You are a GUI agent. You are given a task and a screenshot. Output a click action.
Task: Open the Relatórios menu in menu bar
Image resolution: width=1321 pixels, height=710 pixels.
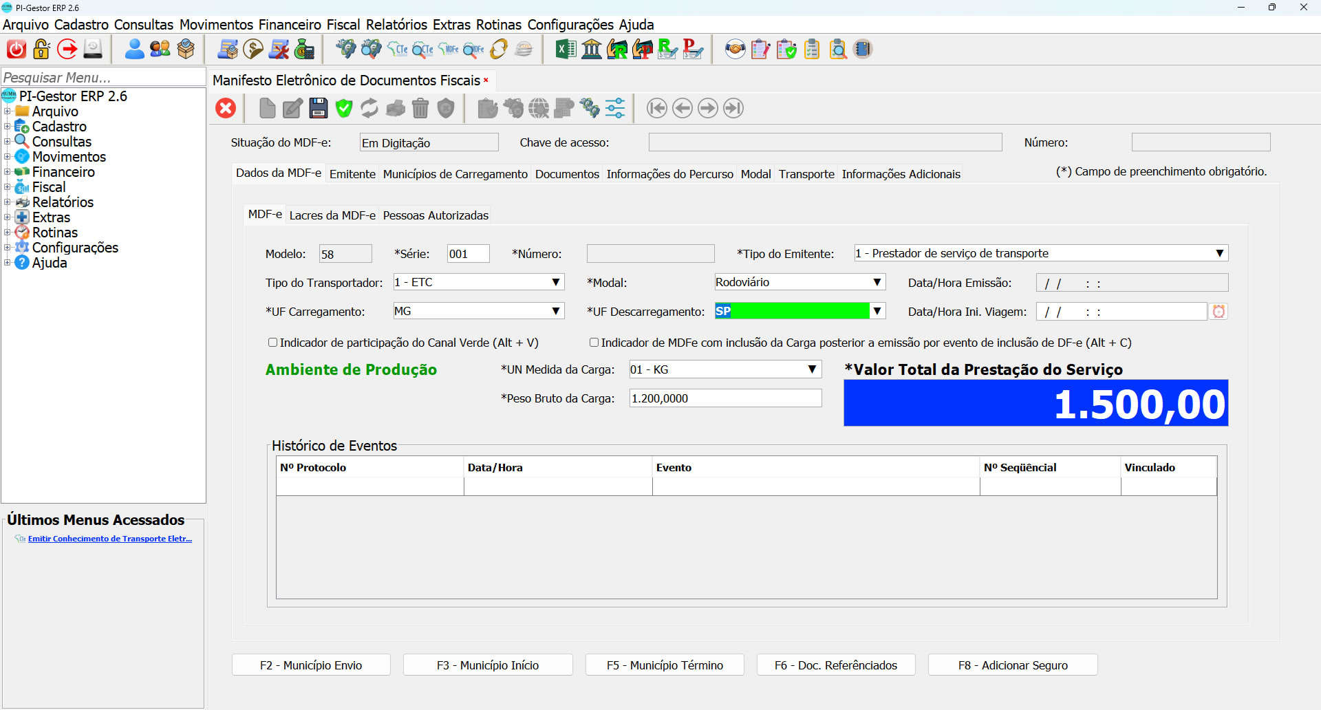click(x=396, y=25)
